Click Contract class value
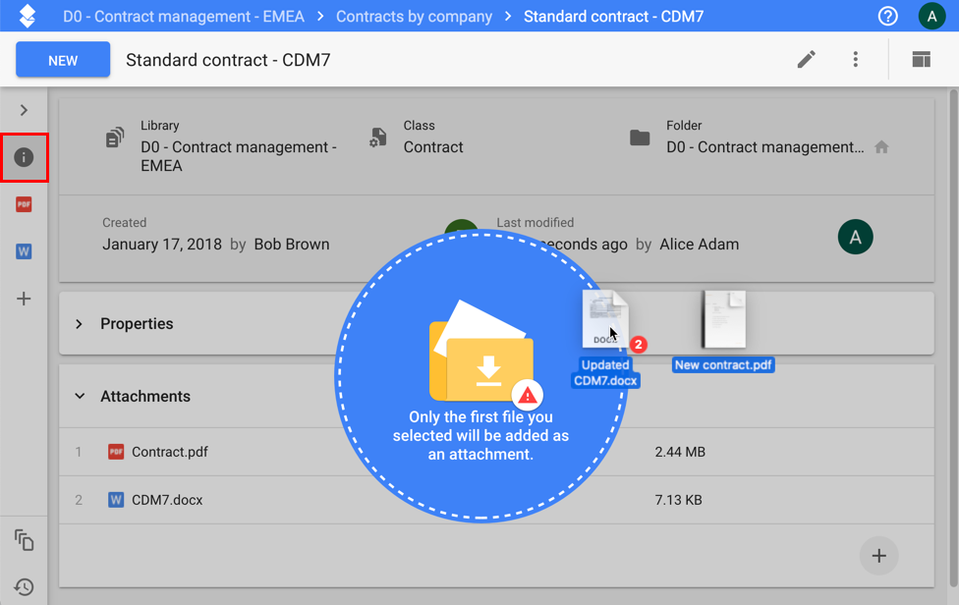959x605 pixels. point(433,147)
